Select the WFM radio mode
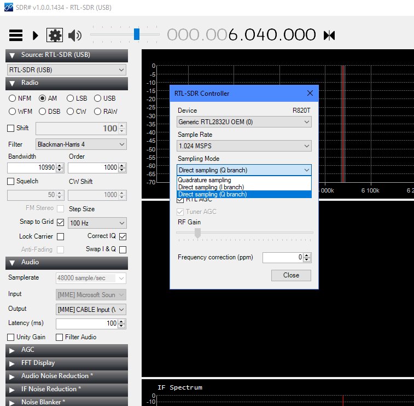 tap(13, 112)
